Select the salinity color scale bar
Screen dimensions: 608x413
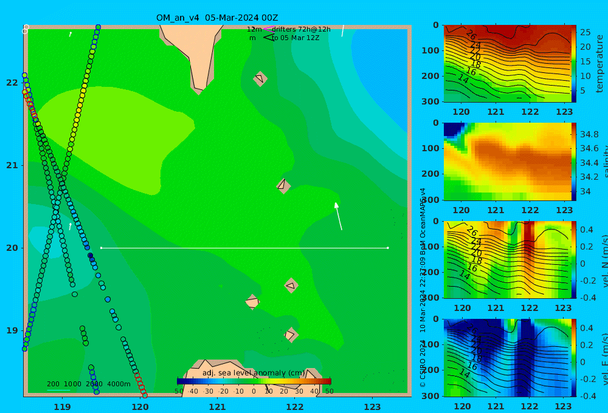coord(574,162)
